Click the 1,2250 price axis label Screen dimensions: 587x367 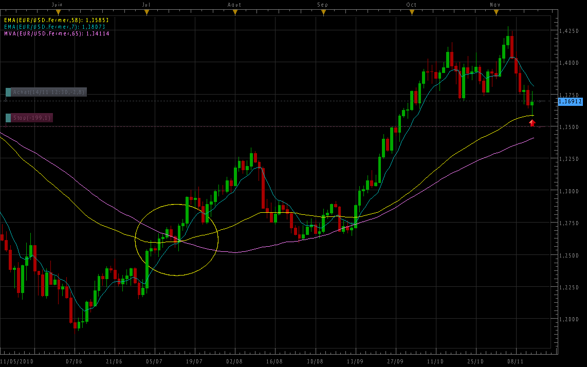pyautogui.click(x=569, y=288)
